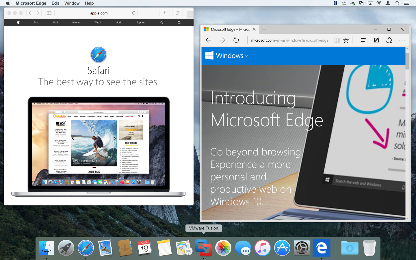Image resolution: width=416 pixels, height=260 pixels.
Task: Toggle the Safari sidebar
Action: coord(49,13)
